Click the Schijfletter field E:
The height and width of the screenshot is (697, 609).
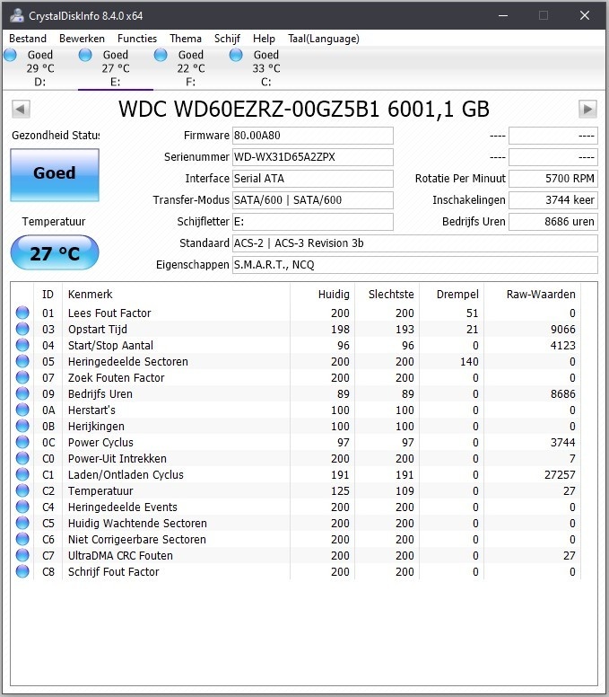[x=312, y=222]
